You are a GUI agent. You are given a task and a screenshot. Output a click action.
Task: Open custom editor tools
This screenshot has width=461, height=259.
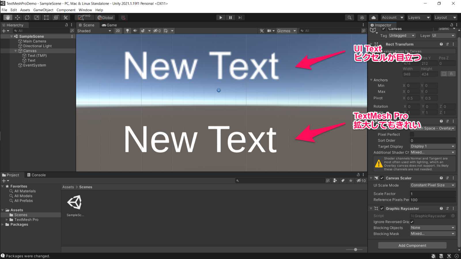[65, 18]
